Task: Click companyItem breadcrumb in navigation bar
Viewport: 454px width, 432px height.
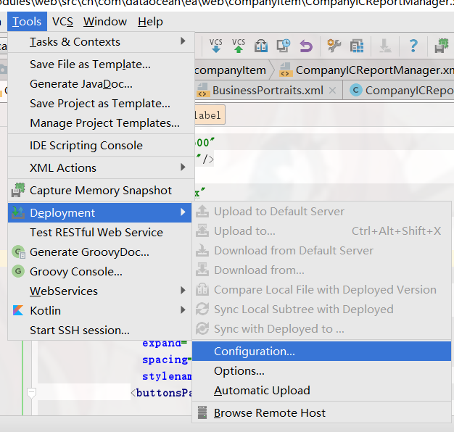Action: [230, 70]
